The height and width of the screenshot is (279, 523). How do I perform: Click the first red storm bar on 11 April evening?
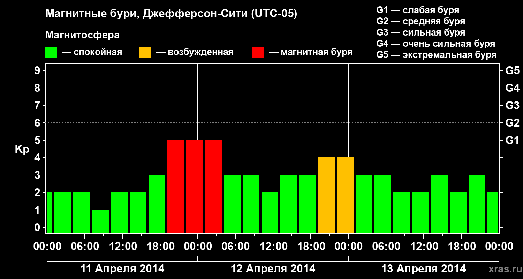176,186
